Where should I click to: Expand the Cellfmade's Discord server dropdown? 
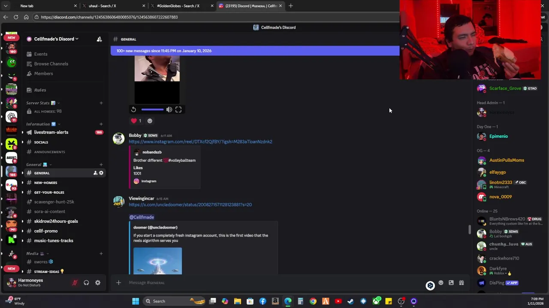point(56,39)
